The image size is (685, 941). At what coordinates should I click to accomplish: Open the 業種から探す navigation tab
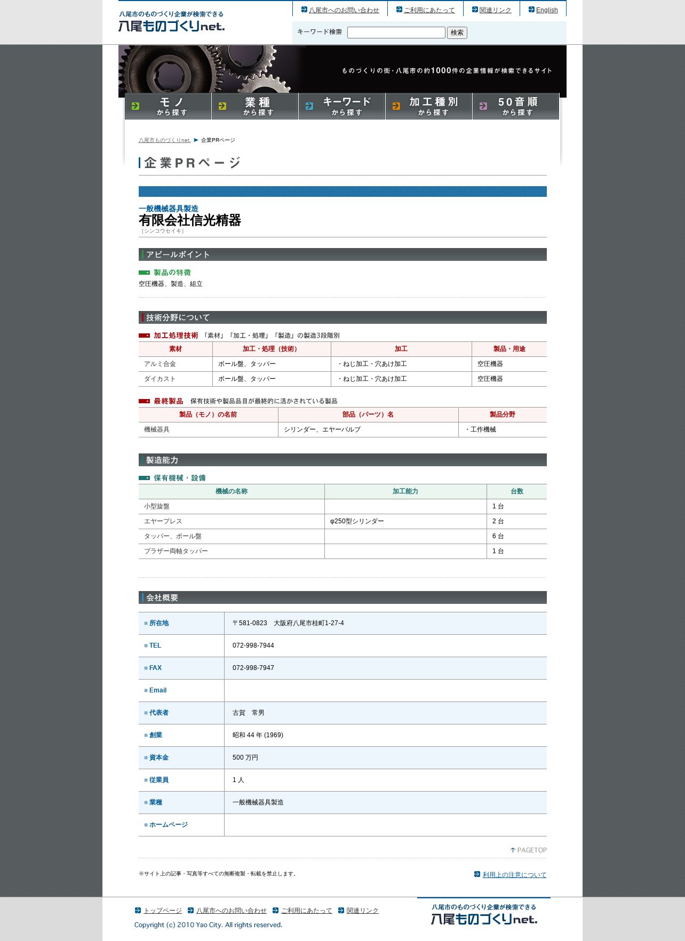click(255, 106)
